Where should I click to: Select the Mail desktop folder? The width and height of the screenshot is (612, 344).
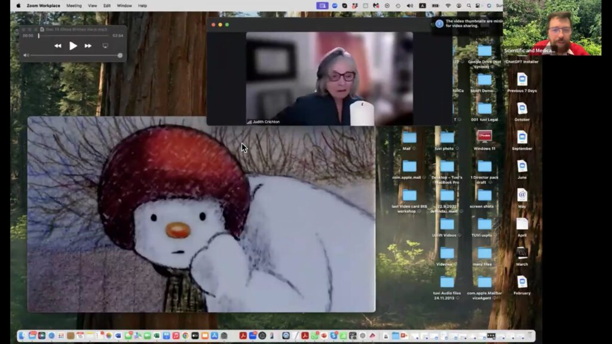click(409, 141)
